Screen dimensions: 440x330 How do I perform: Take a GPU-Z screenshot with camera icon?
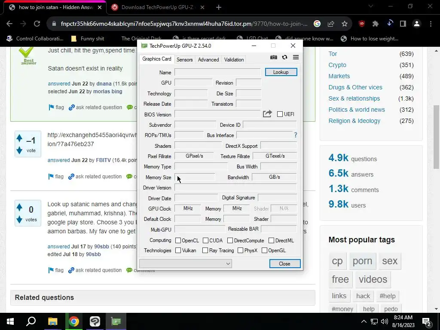(x=273, y=57)
